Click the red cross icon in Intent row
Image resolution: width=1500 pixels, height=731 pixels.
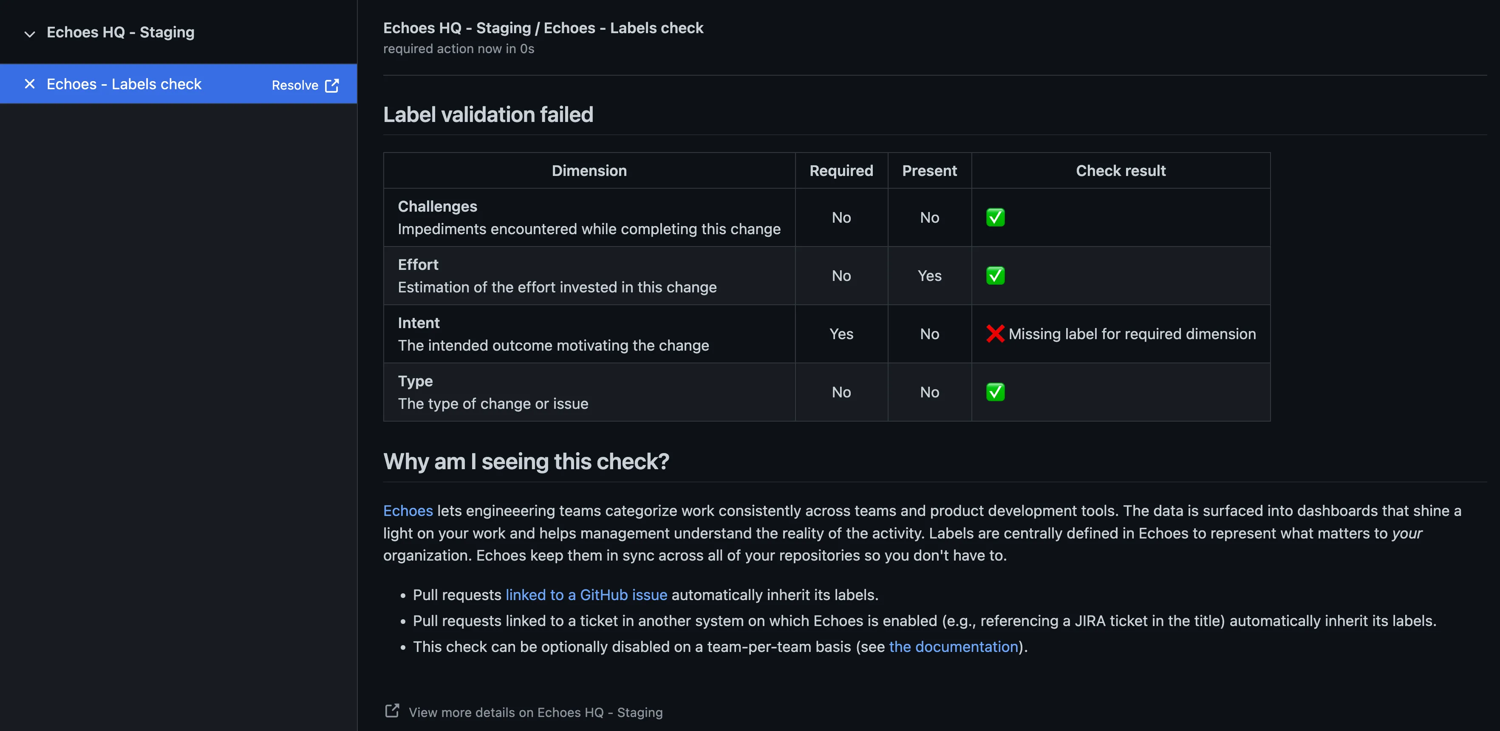(995, 334)
